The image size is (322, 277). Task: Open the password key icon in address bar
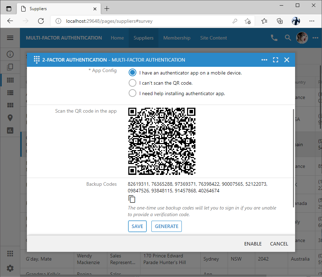235,21
